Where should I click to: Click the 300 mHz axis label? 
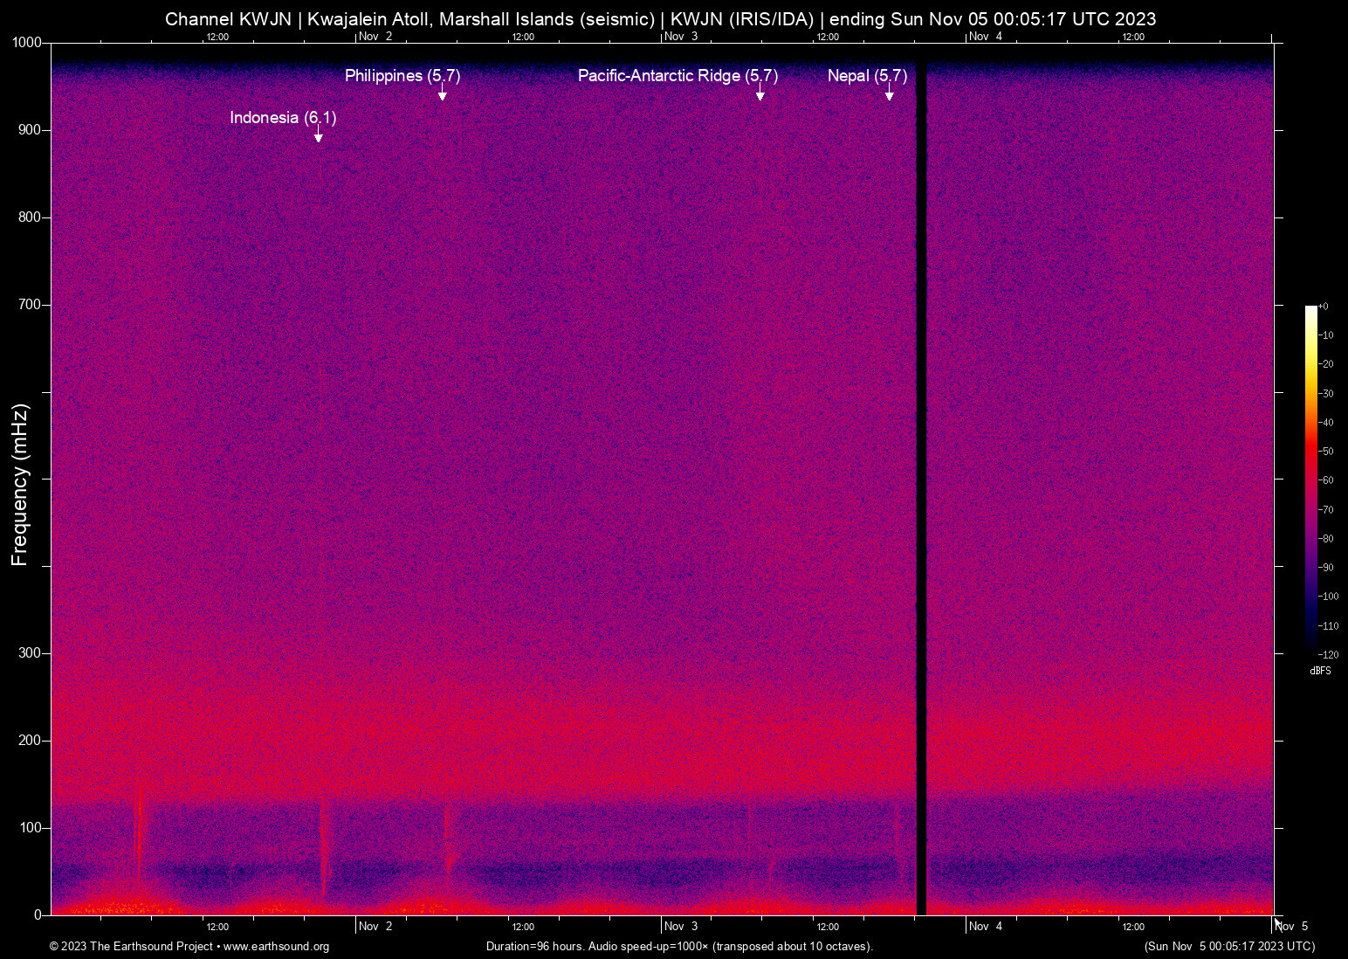coord(29,652)
